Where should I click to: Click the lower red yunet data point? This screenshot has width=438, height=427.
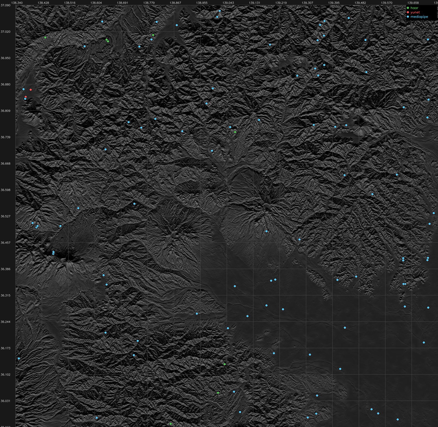point(26,97)
